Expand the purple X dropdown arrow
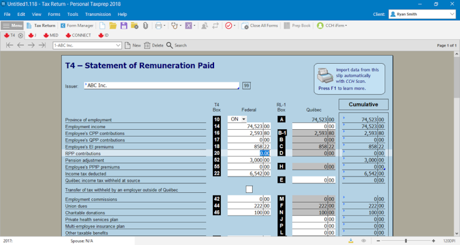460x245 pixels. click(x=194, y=26)
